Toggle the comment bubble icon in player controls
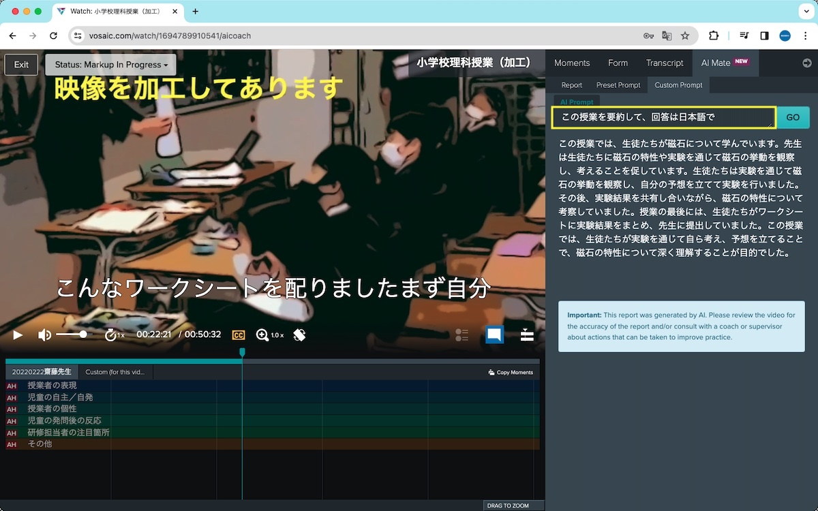The height and width of the screenshot is (511, 818). click(x=495, y=335)
